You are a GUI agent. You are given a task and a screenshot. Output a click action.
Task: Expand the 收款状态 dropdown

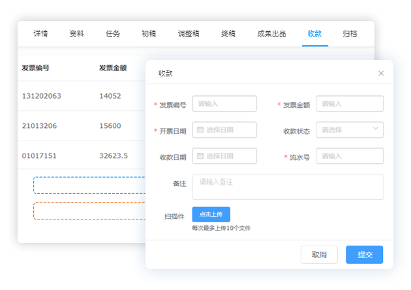(x=350, y=130)
